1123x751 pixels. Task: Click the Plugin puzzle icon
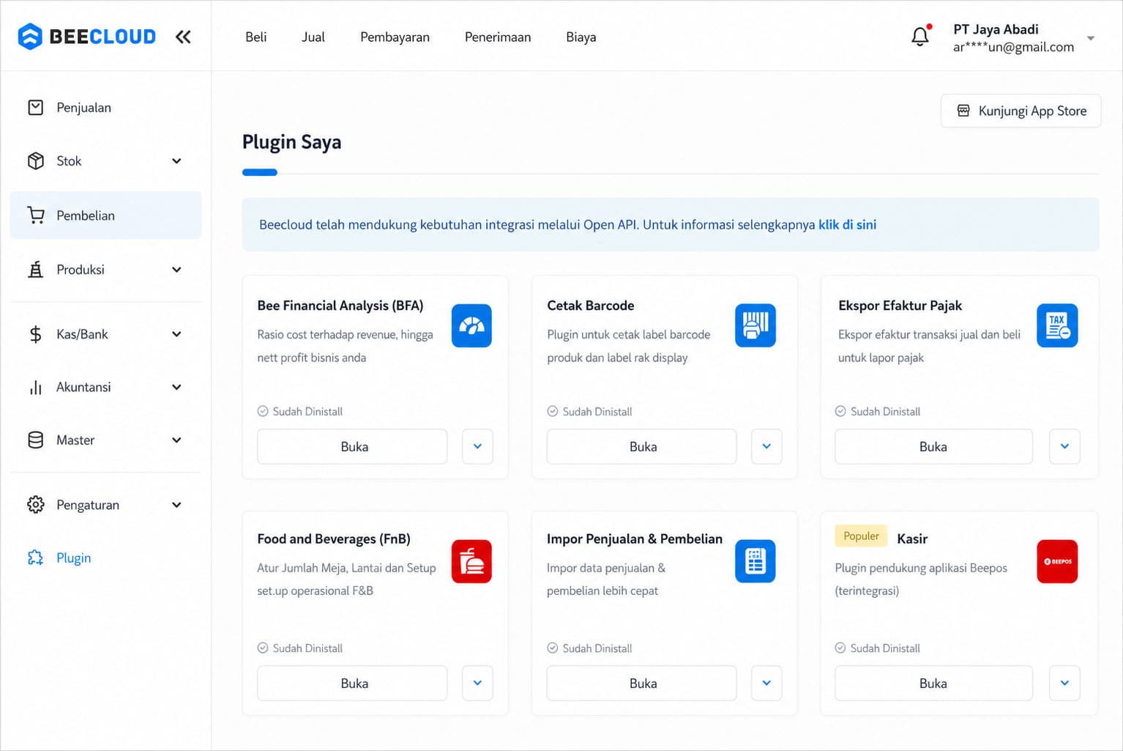click(35, 558)
